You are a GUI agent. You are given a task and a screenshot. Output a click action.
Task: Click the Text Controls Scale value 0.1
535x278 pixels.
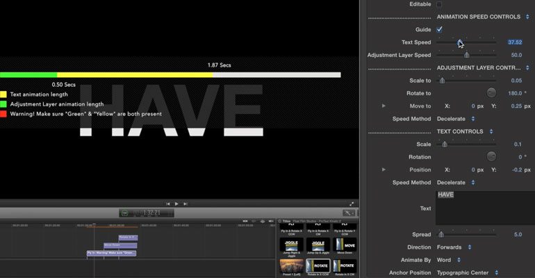[x=518, y=145]
